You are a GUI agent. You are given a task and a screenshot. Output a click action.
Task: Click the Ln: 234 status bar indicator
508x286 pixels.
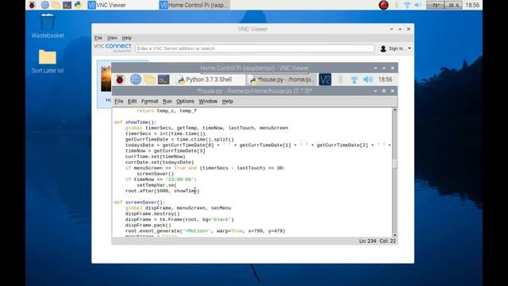[367, 241]
